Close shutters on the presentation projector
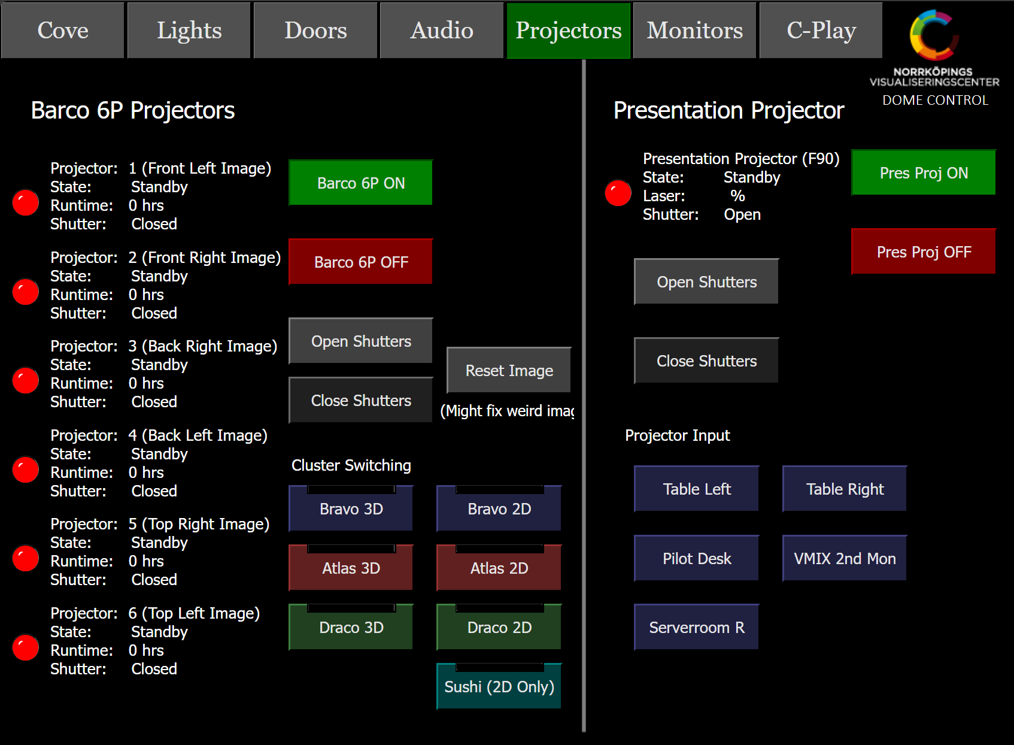This screenshot has height=745, width=1014. tap(706, 361)
